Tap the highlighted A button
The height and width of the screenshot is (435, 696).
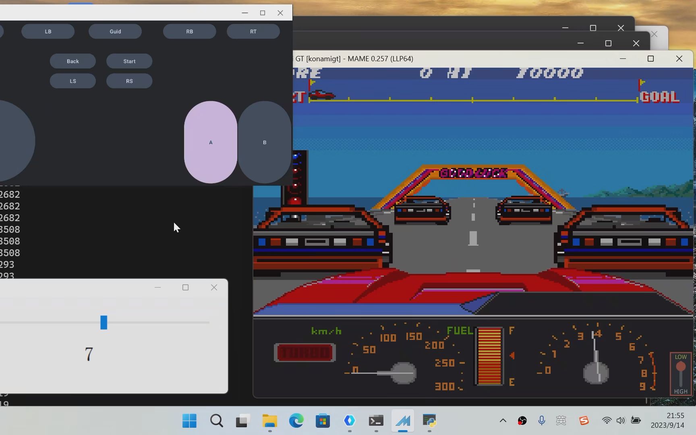pyautogui.click(x=211, y=142)
